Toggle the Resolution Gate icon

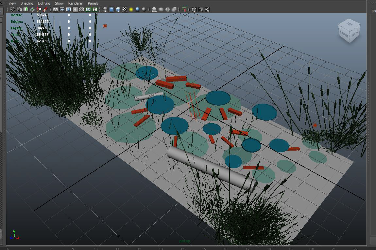[69, 9]
